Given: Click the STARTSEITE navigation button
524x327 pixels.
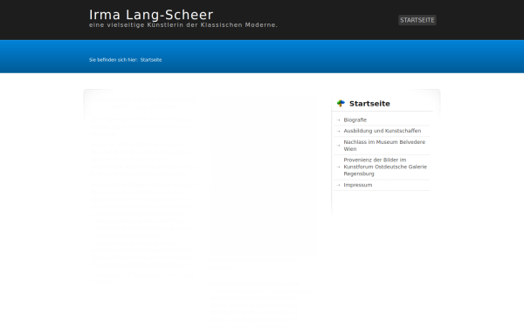Looking at the screenshot, I should tap(417, 20).
